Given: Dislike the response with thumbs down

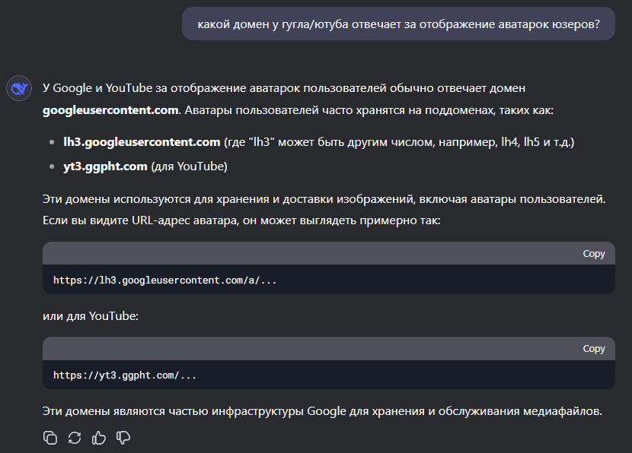Looking at the screenshot, I should pyautogui.click(x=123, y=437).
